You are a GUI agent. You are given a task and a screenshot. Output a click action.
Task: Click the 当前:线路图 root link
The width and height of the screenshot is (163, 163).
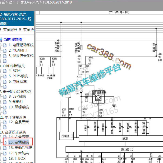[x=13, y=39]
